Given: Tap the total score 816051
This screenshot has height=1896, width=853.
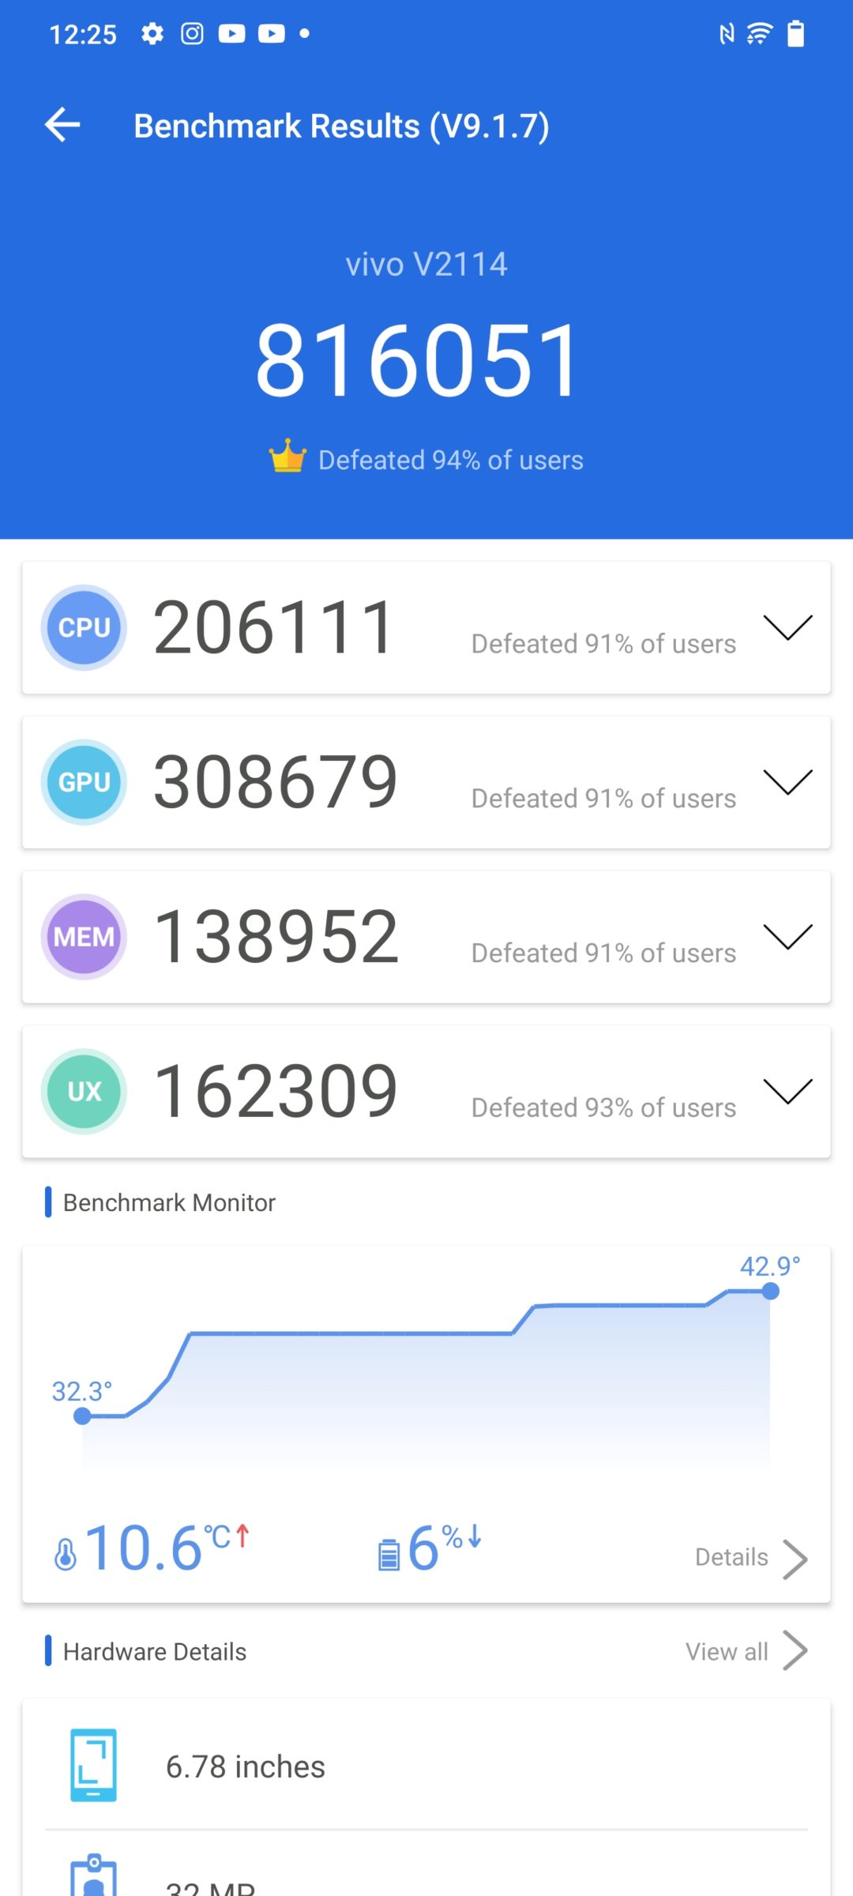Looking at the screenshot, I should point(419,360).
